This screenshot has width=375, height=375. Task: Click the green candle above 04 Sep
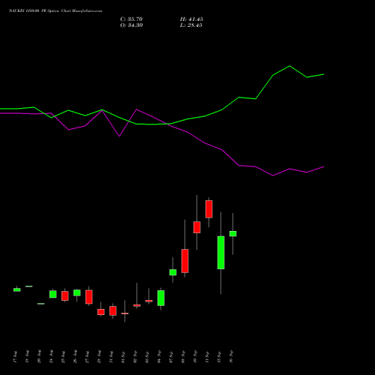[x=161, y=298]
